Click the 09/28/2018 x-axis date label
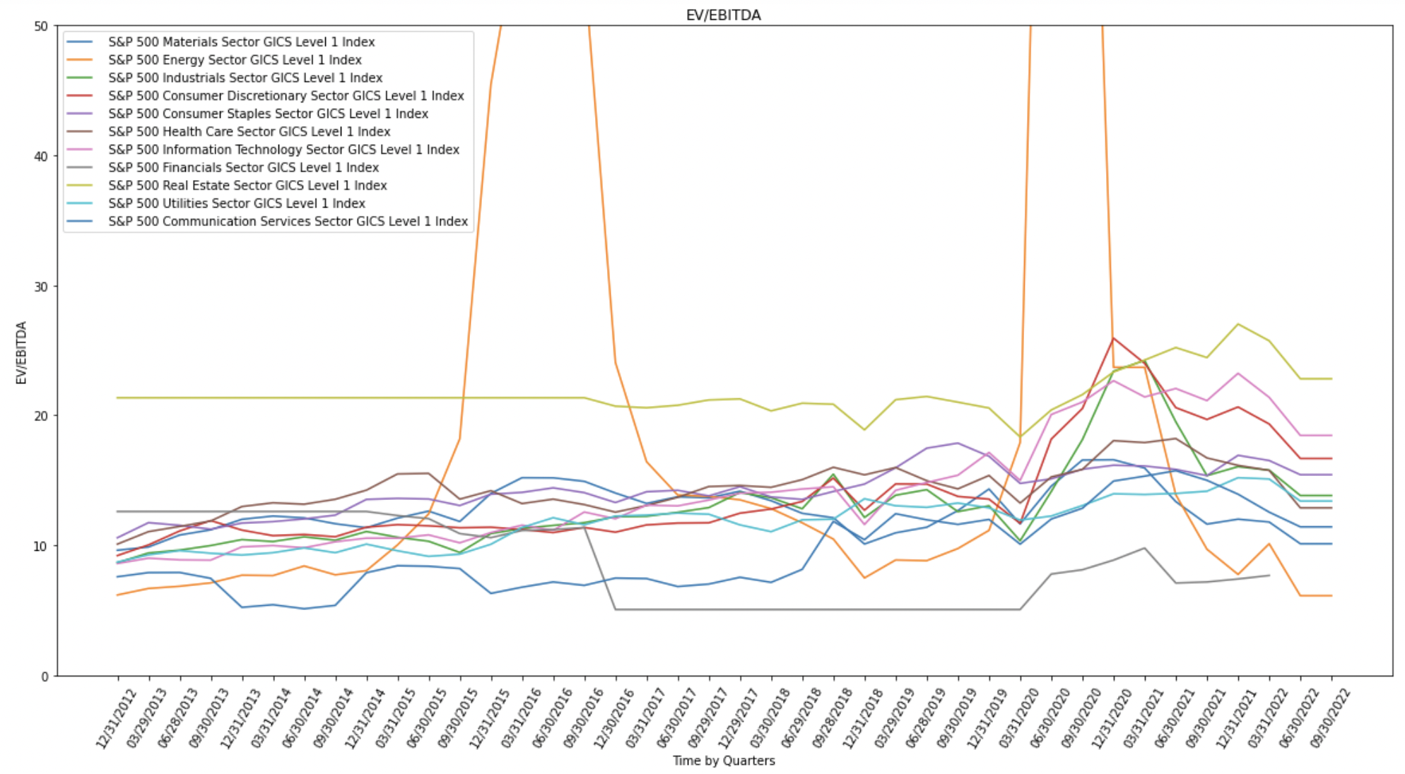The image size is (1405, 774). (x=831, y=718)
